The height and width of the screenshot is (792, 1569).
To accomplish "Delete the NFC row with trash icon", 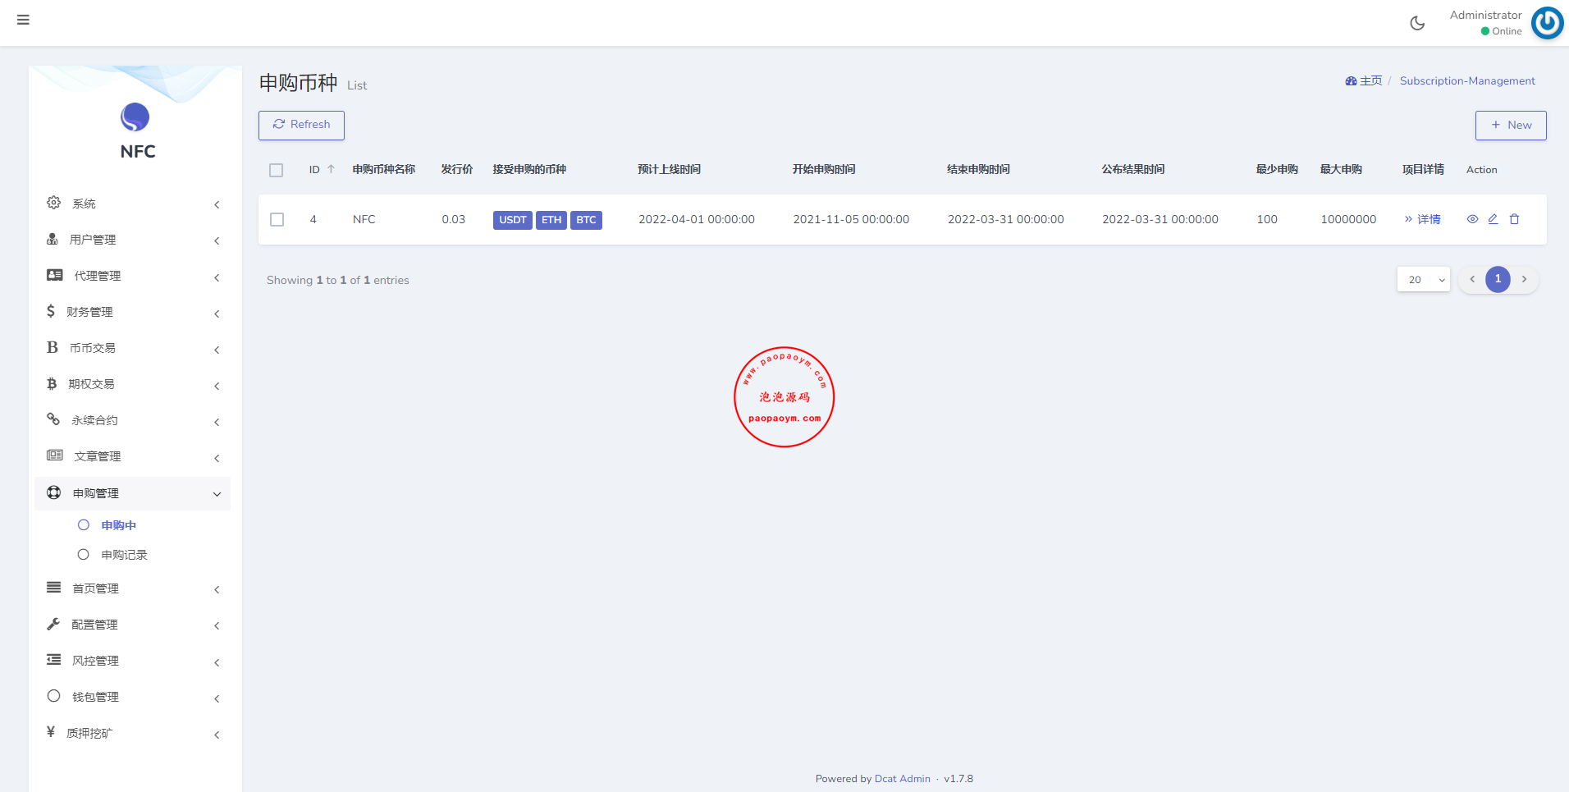I will [x=1515, y=219].
